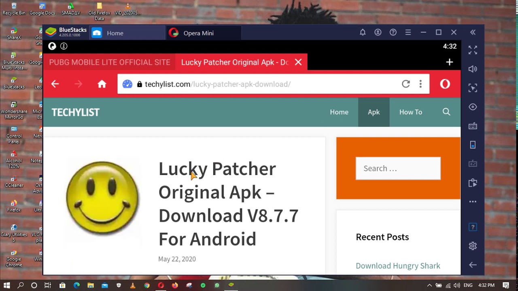Open BlueStacks notifications bell
This screenshot has height=291, width=518.
363,32
